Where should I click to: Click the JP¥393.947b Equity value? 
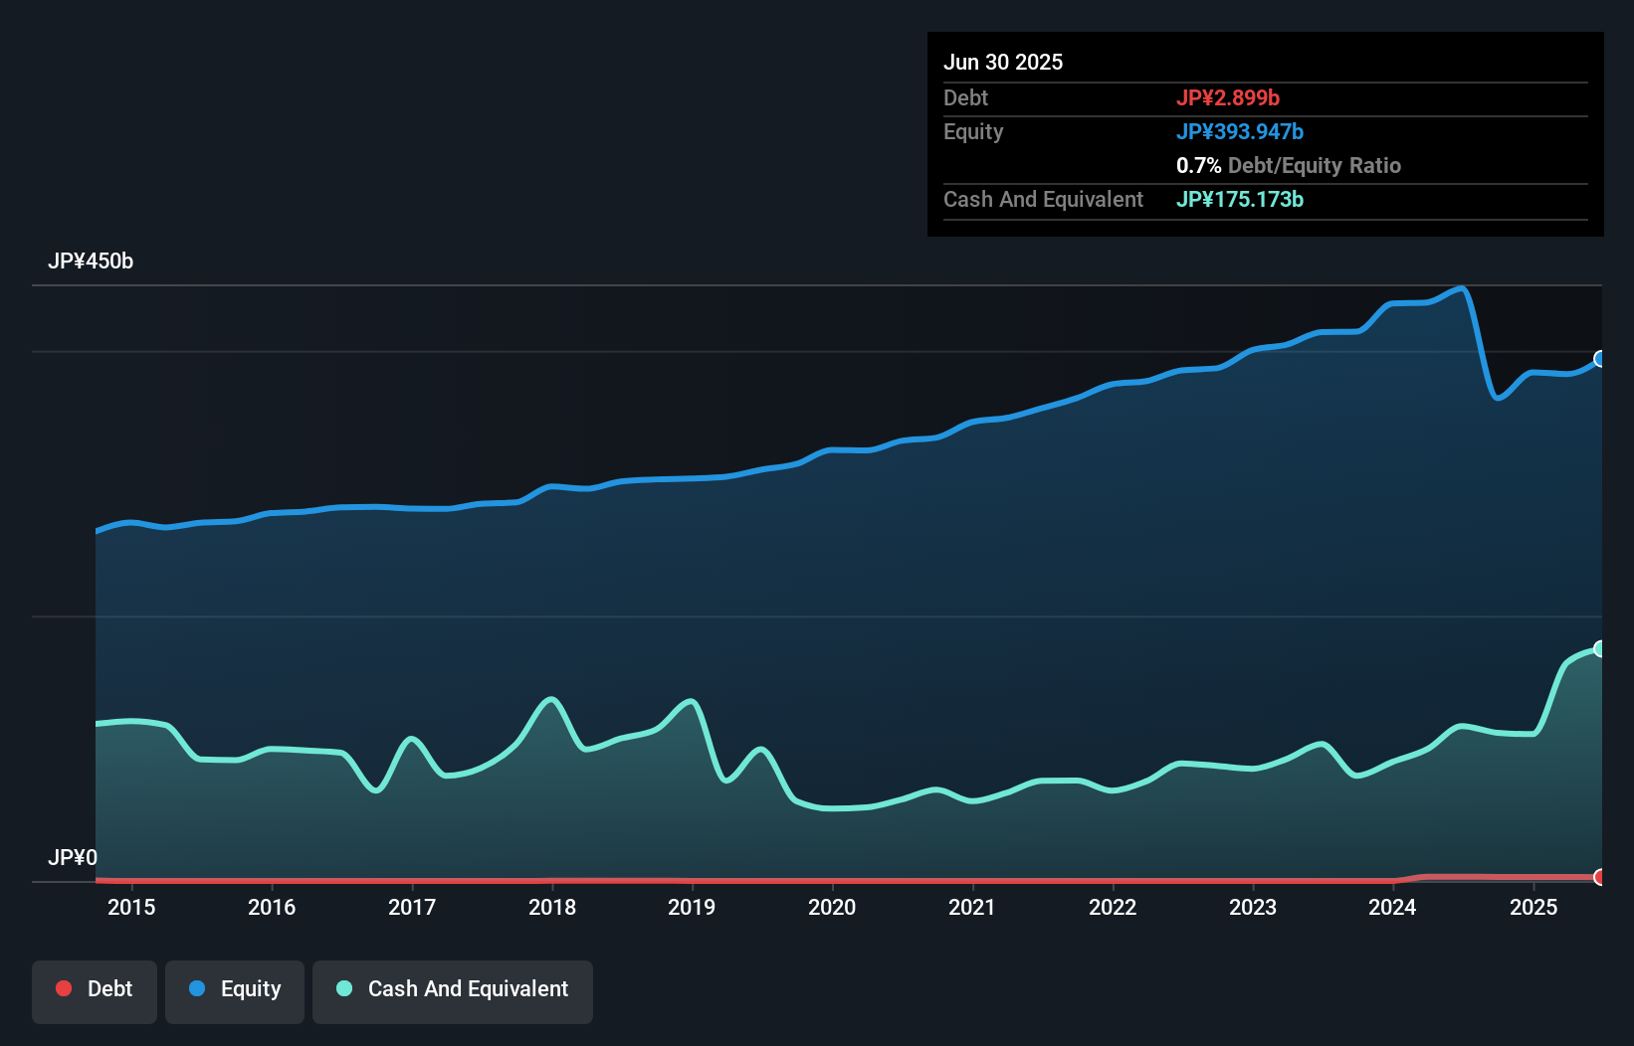tap(1241, 131)
